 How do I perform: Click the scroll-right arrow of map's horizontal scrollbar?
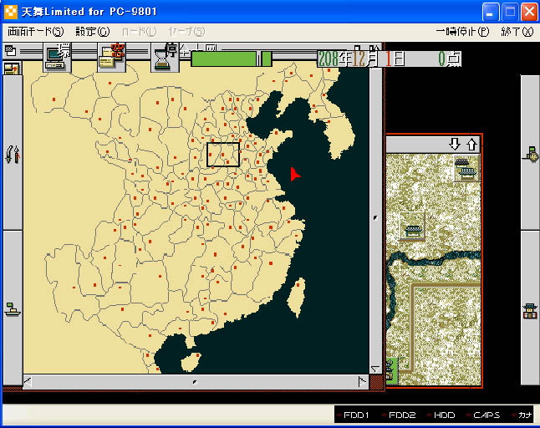[362, 381]
